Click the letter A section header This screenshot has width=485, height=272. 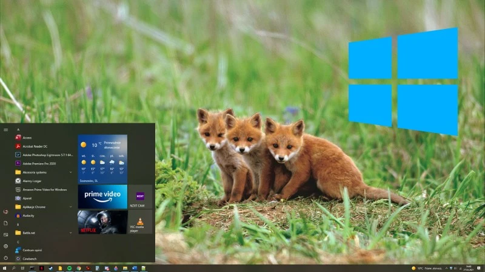coord(18,129)
